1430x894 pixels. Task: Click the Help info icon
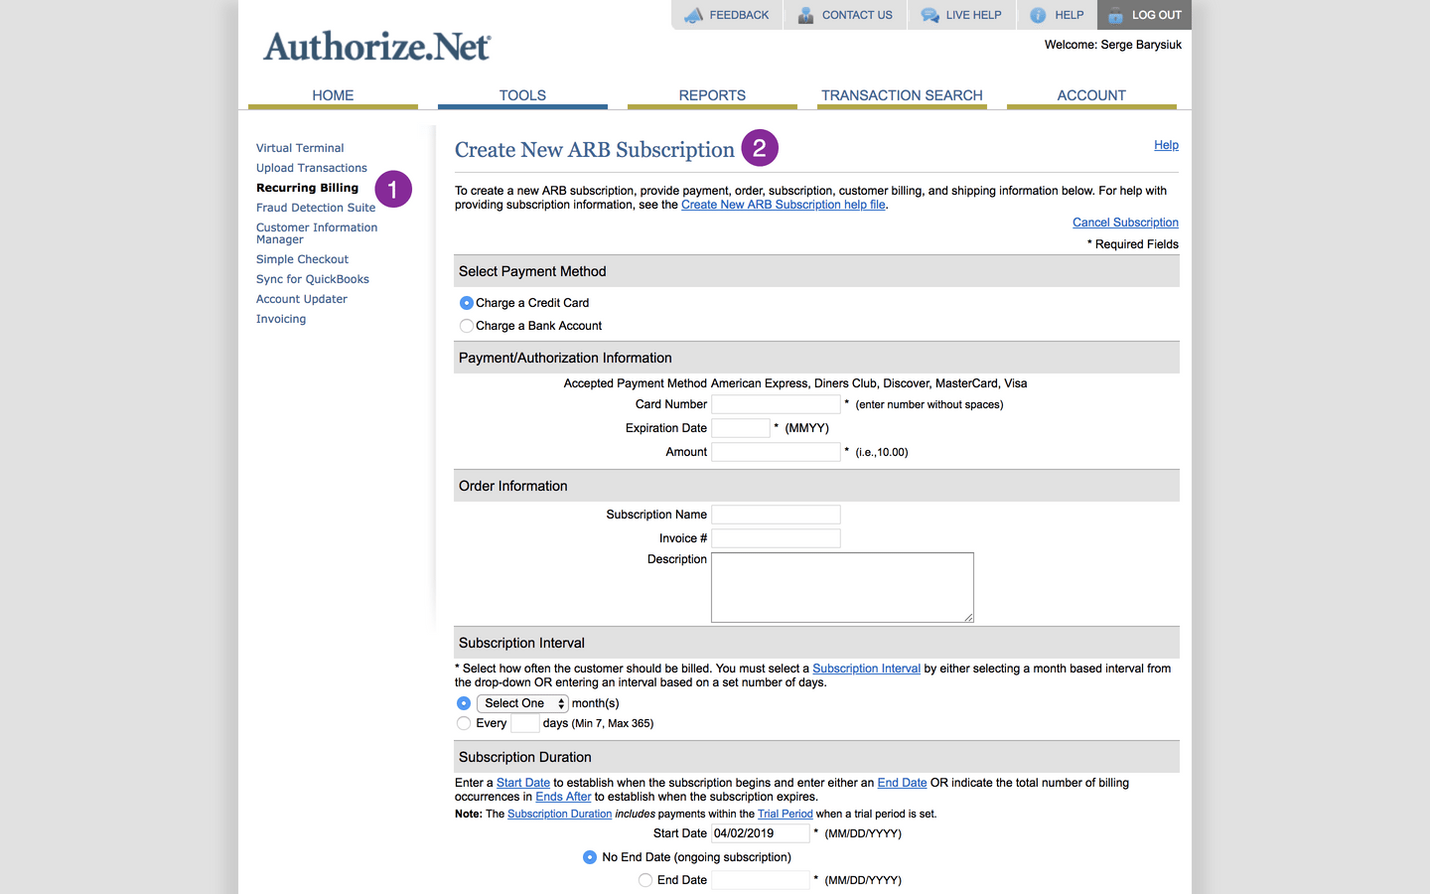point(1038,15)
